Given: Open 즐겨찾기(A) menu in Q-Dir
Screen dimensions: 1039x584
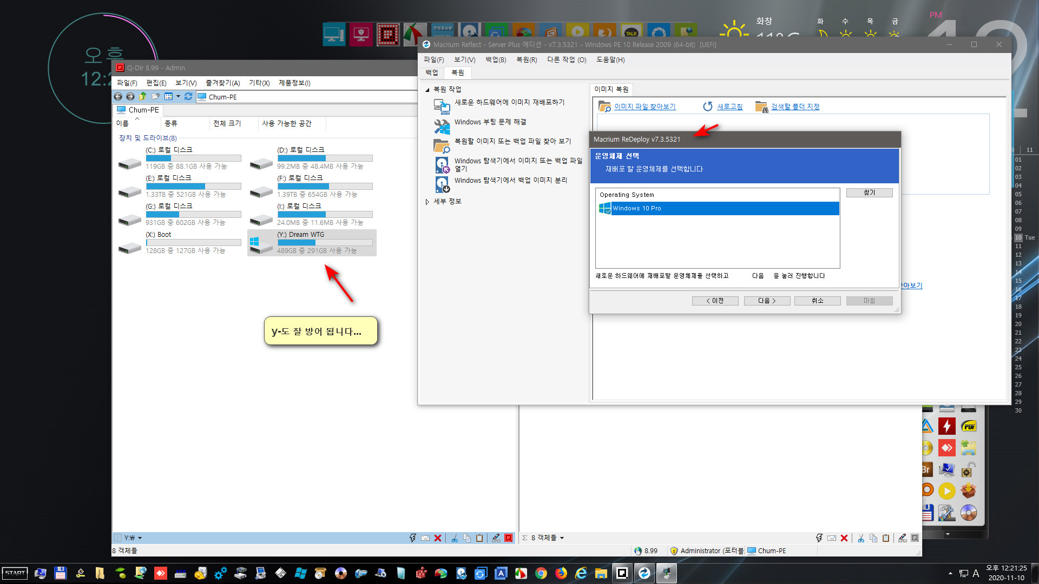Looking at the screenshot, I should [223, 83].
